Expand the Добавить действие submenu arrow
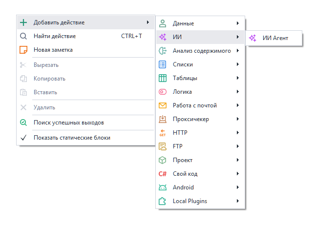315x227 pixels. tap(148, 22)
